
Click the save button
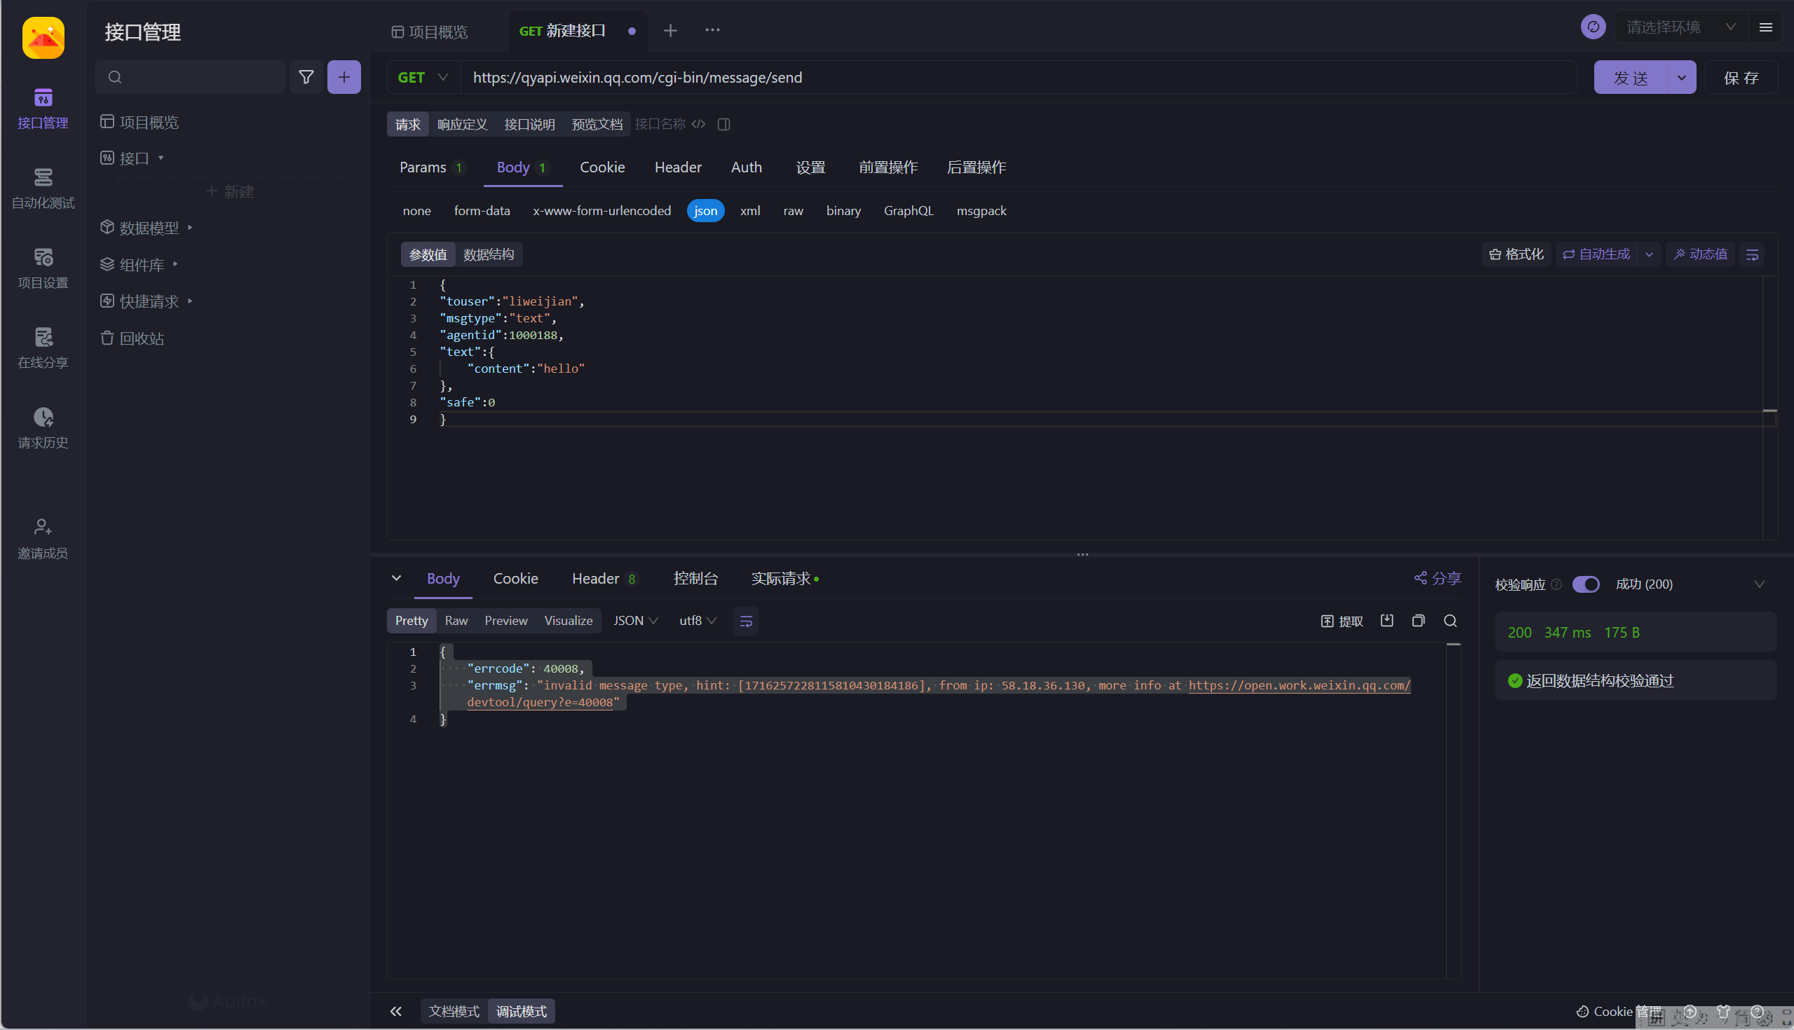tap(1741, 78)
